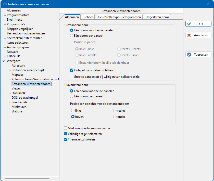Collapse the Weergave tree node
This screenshot has height=181, width=214.
click(x=4, y=61)
